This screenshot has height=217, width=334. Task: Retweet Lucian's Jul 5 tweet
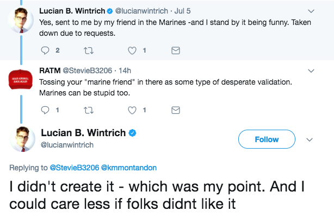pos(87,51)
